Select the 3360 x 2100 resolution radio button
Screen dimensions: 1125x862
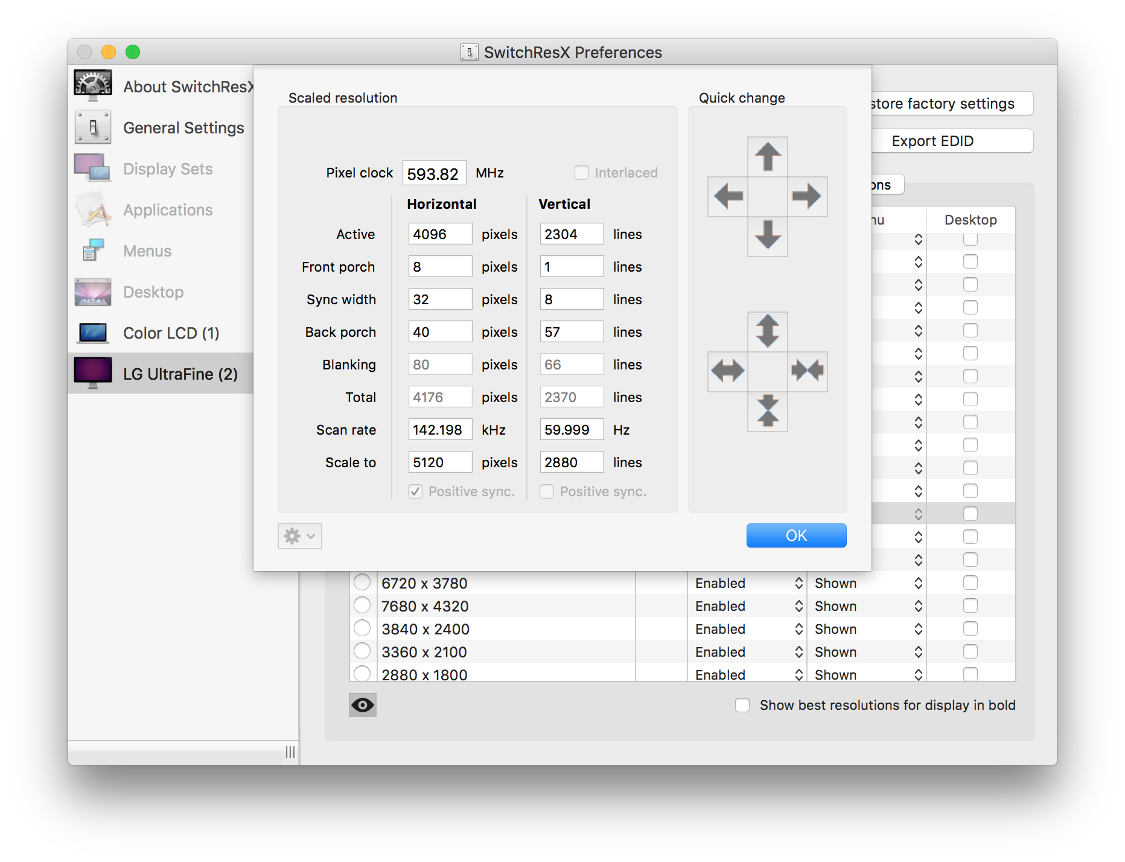362,651
